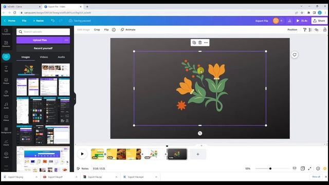
Task: Add a new page with timeline plus
Action: 198,154
